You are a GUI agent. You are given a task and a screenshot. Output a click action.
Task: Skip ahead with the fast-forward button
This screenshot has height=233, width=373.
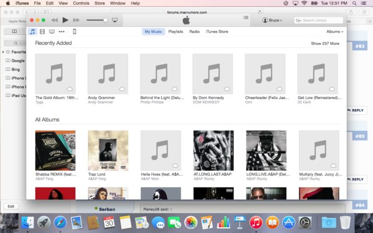[76, 20]
